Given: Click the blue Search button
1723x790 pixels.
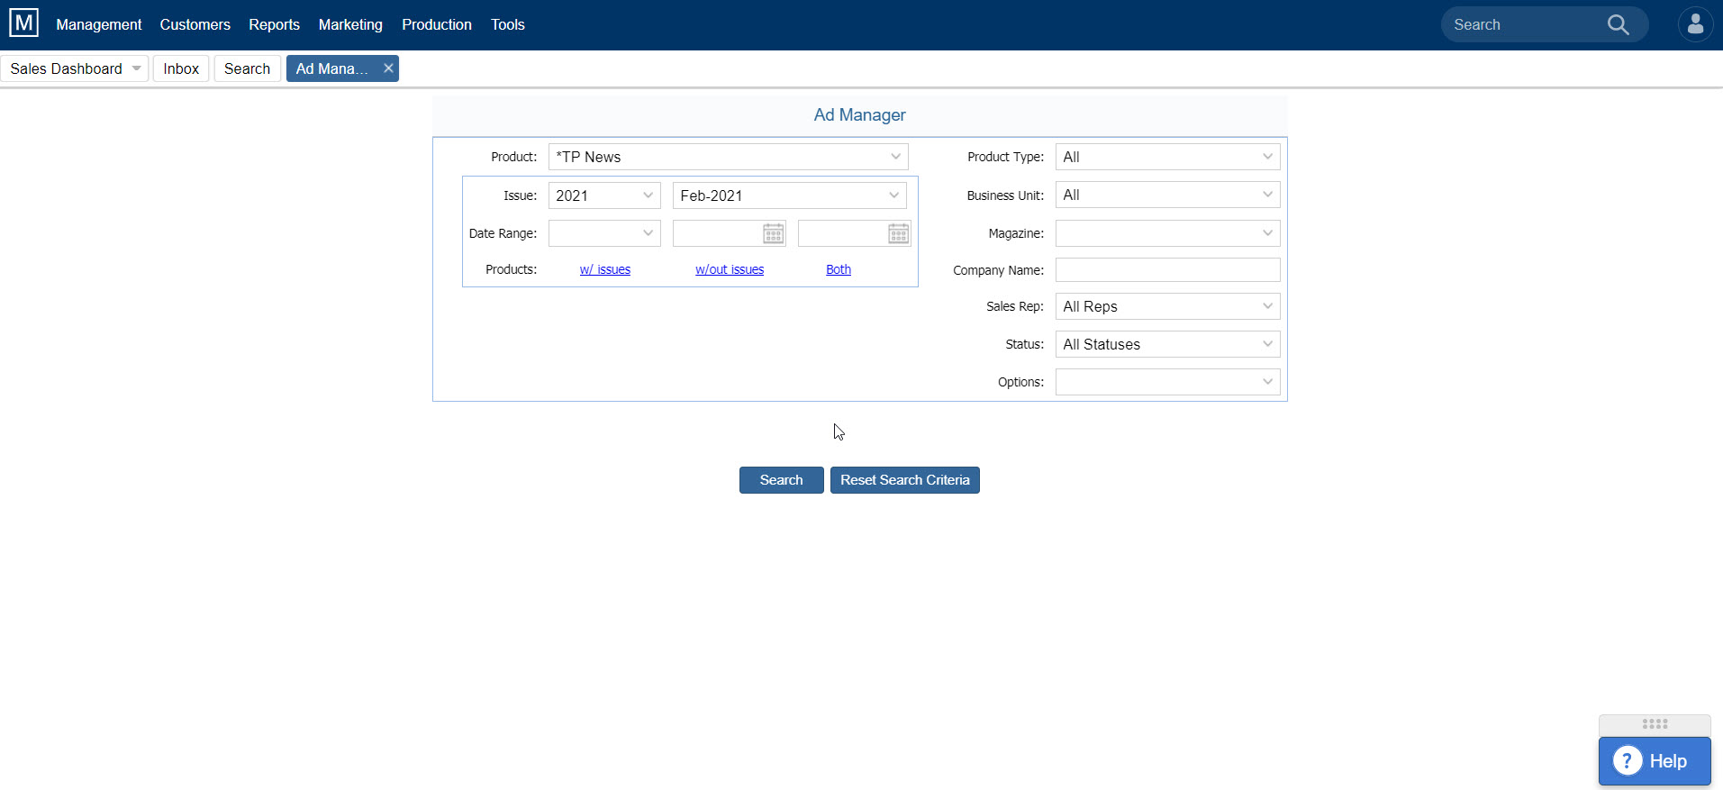Looking at the screenshot, I should click(x=781, y=480).
